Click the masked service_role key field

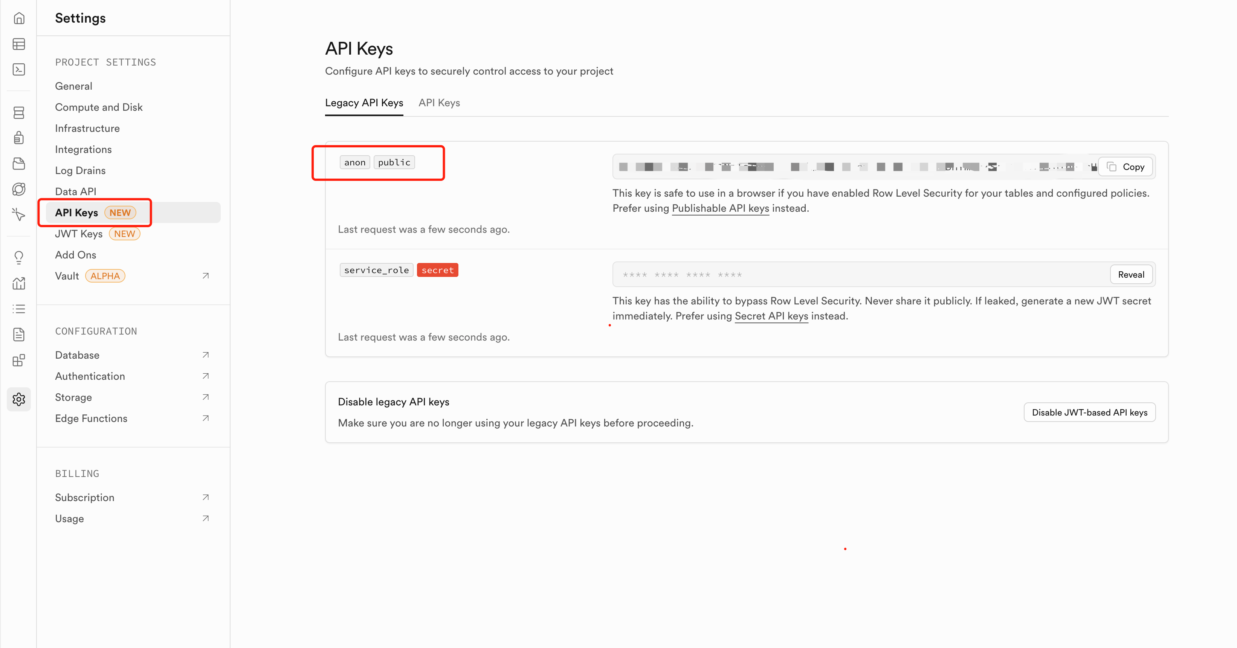(x=860, y=275)
